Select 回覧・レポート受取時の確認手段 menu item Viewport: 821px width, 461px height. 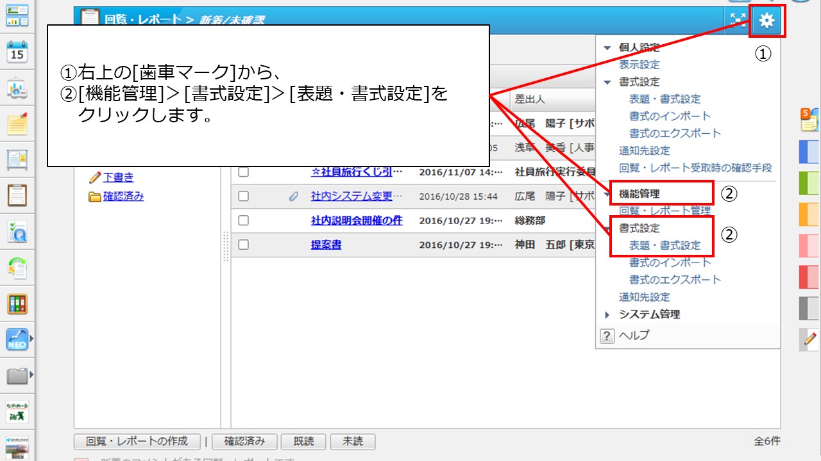click(x=695, y=168)
